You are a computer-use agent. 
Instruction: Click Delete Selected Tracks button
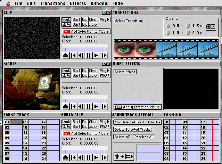point(133,130)
